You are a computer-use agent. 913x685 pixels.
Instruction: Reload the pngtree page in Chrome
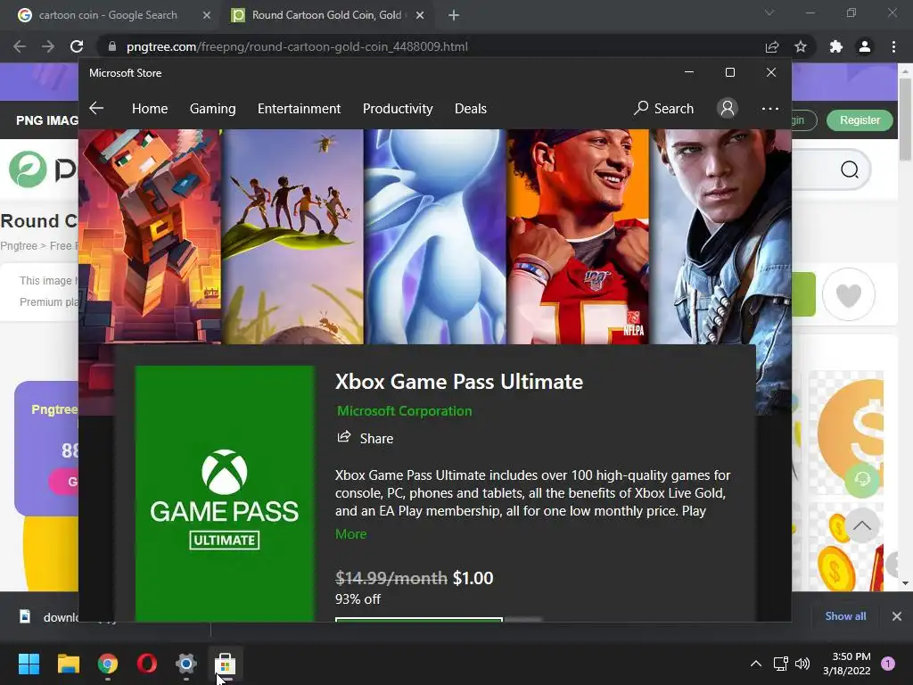77,46
